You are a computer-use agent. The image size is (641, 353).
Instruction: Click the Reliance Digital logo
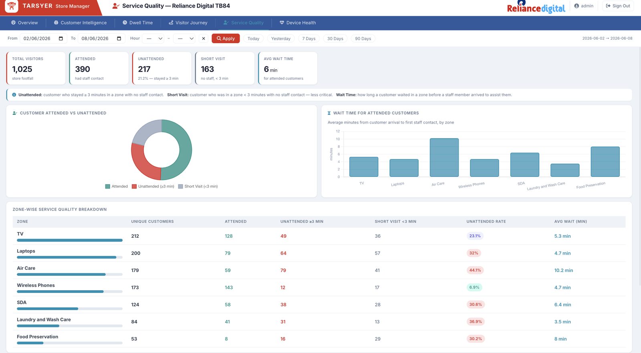coord(536,7)
